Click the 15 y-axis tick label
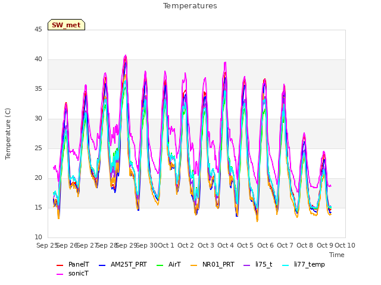 tap(38, 208)
